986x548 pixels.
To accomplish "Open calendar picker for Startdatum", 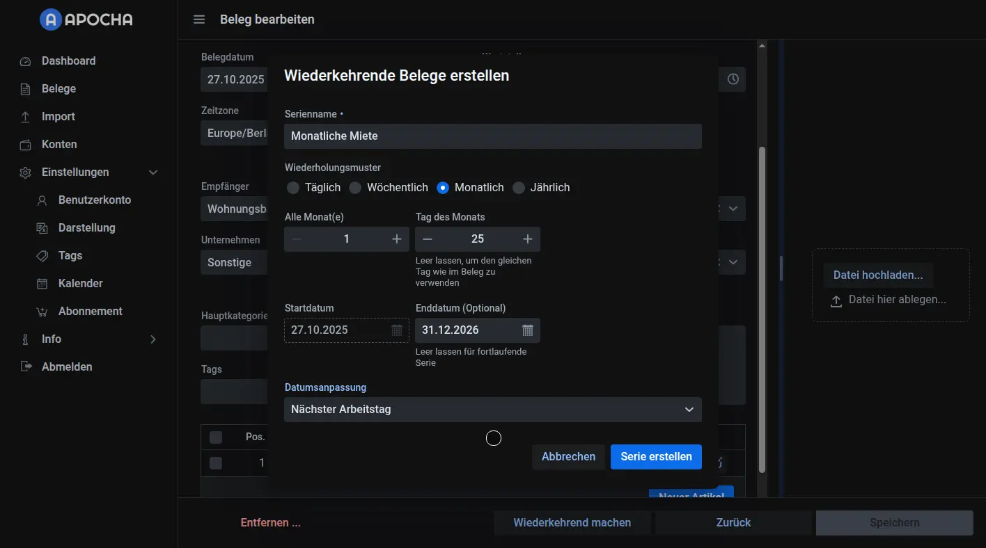I will point(396,330).
